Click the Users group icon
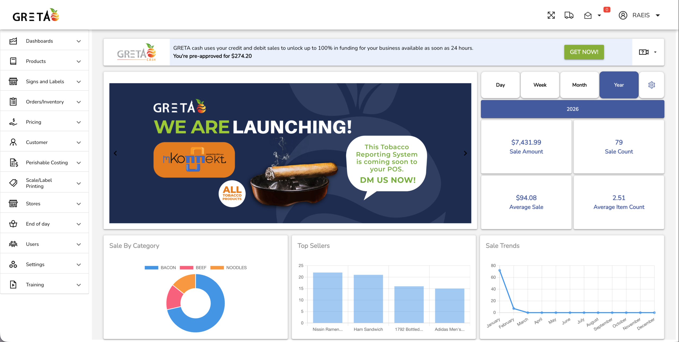 (x=13, y=244)
